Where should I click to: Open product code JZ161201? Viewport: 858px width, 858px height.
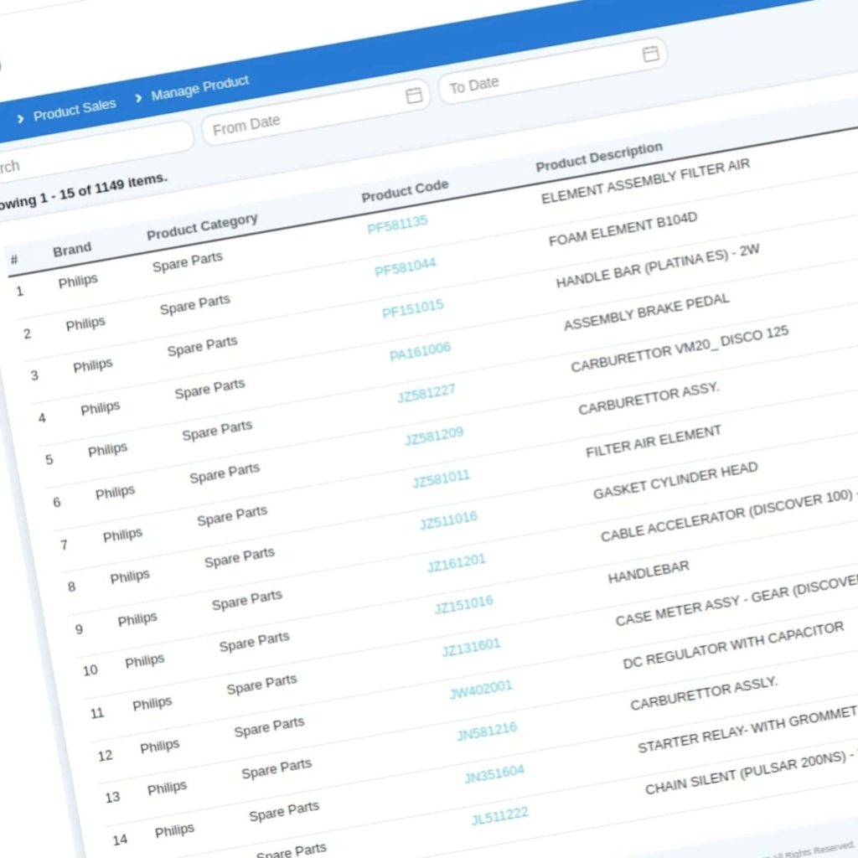[457, 563]
